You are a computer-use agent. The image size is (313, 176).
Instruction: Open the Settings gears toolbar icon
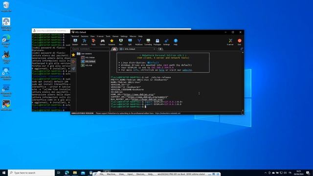pyautogui.click(x=166, y=42)
